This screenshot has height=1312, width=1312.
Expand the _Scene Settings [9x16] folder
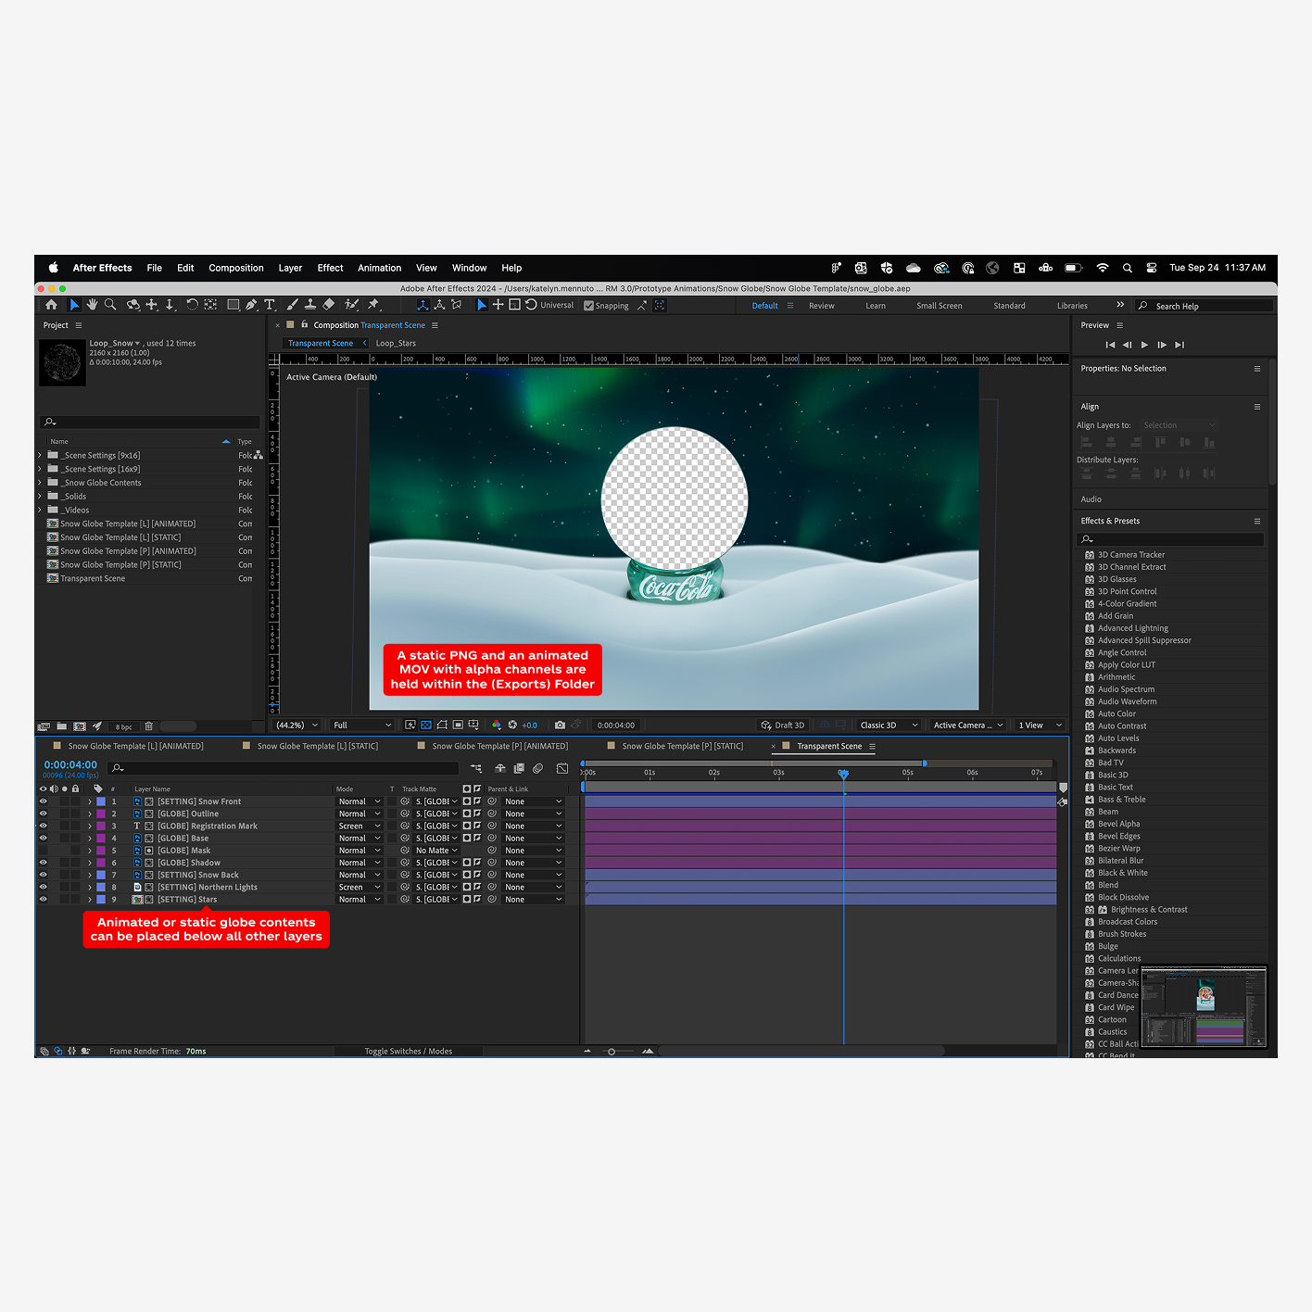40,455
